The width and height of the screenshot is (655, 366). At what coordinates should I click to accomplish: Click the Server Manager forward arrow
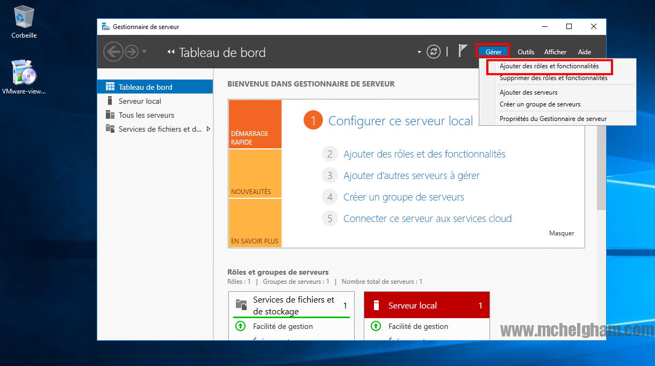pyautogui.click(x=132, y=52)
